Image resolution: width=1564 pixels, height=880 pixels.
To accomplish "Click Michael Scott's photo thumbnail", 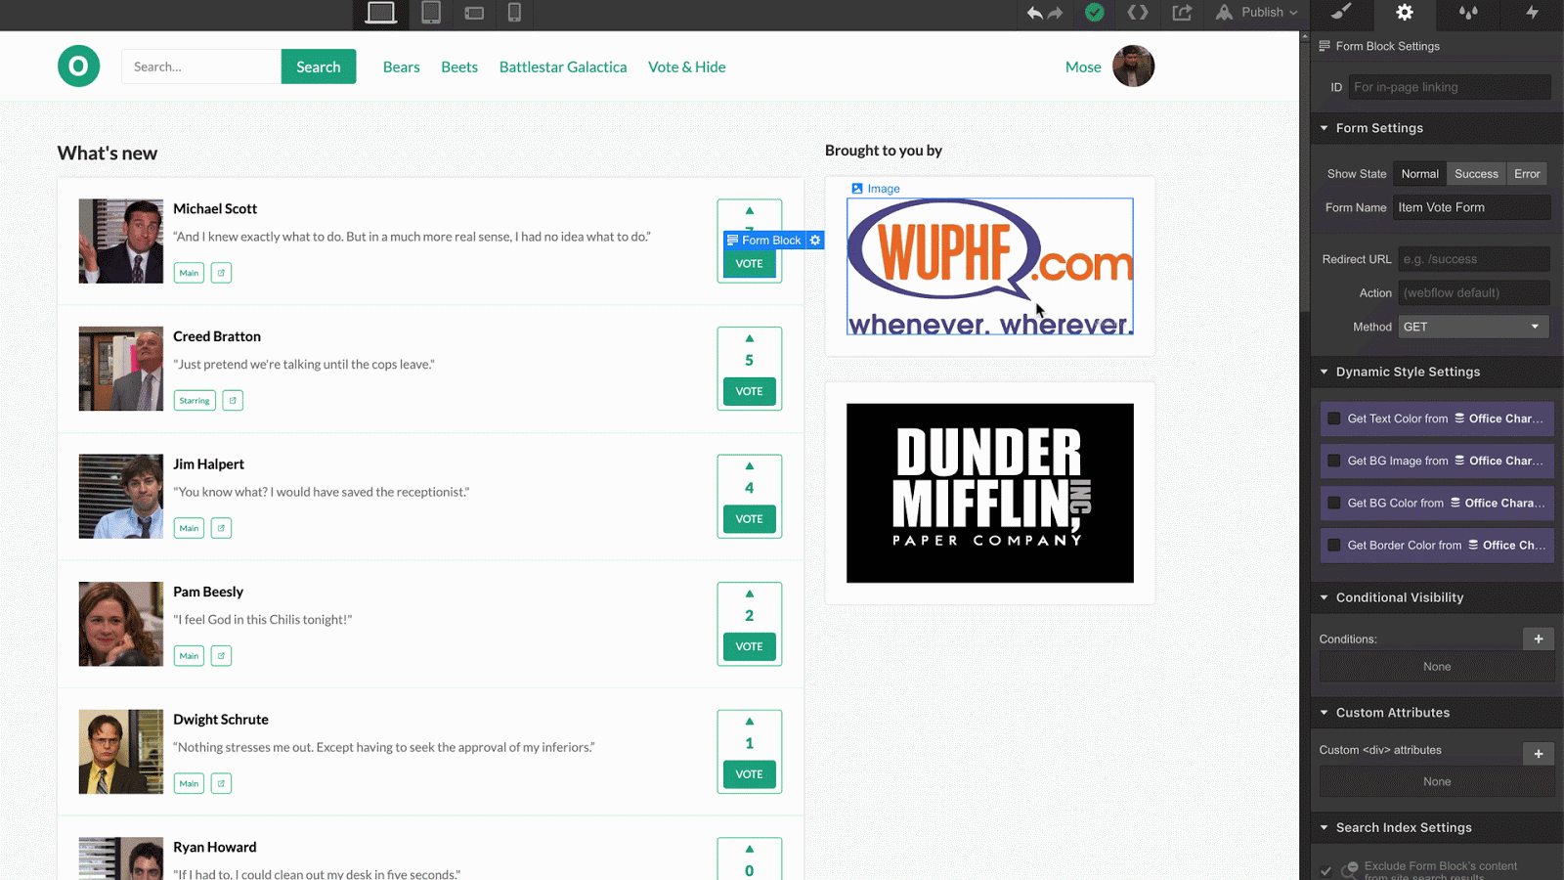I will [x=121, y=242].
